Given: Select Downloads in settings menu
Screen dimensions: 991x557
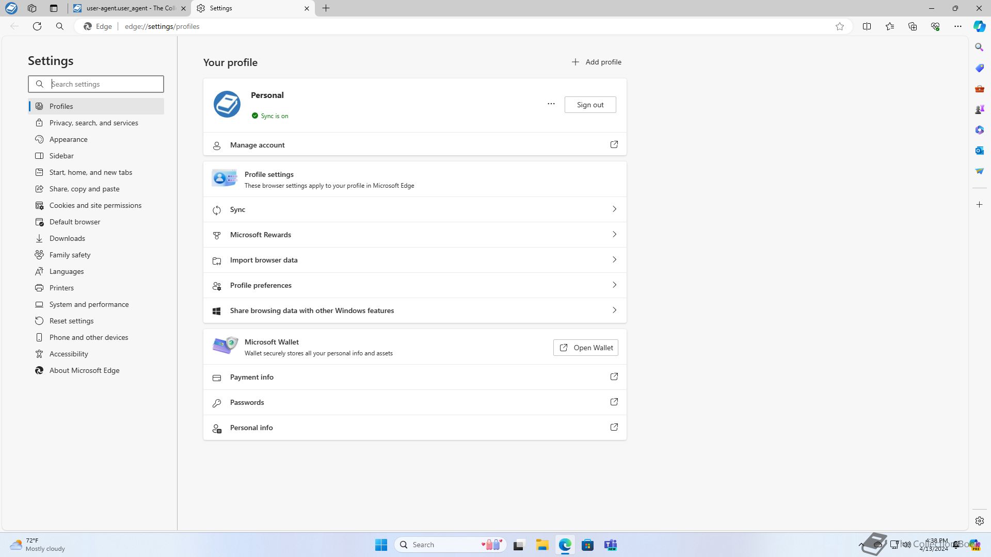Looking at the screenshot, I should click(96, 238).
